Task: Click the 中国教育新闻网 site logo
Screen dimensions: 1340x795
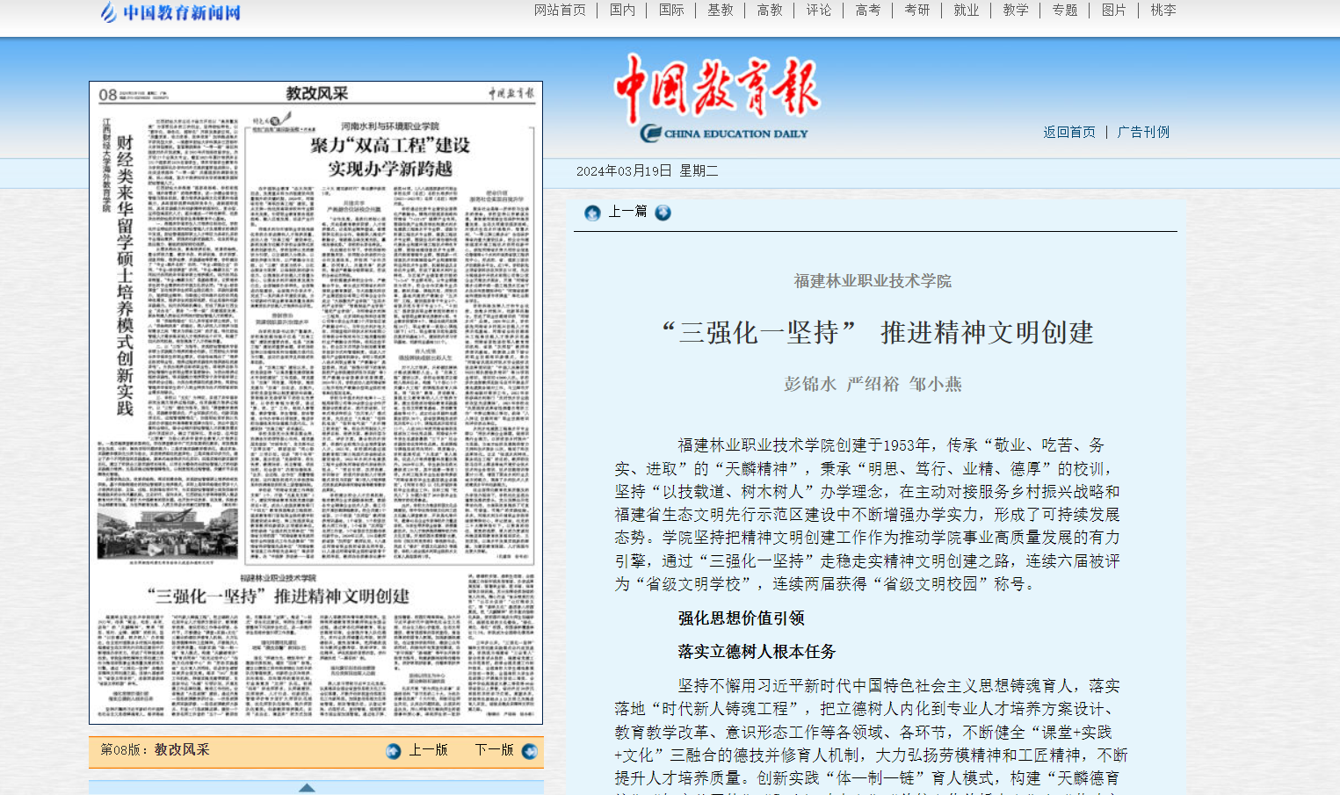Action: pos(170,12)
